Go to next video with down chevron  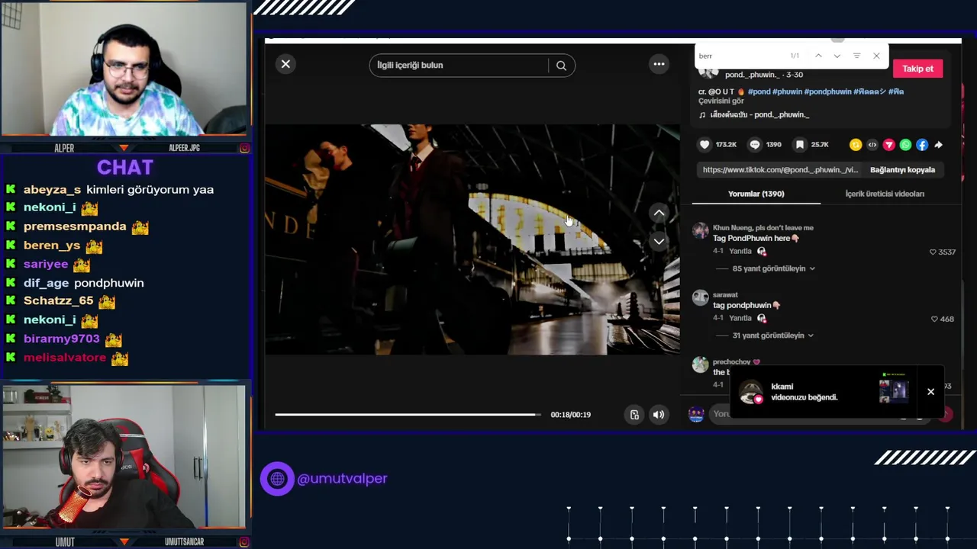click(x=659, y=241)
